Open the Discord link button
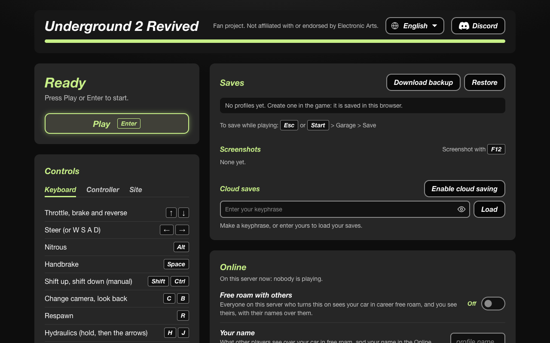The width and height of the screenshot is (550, 343). [478, 26]
